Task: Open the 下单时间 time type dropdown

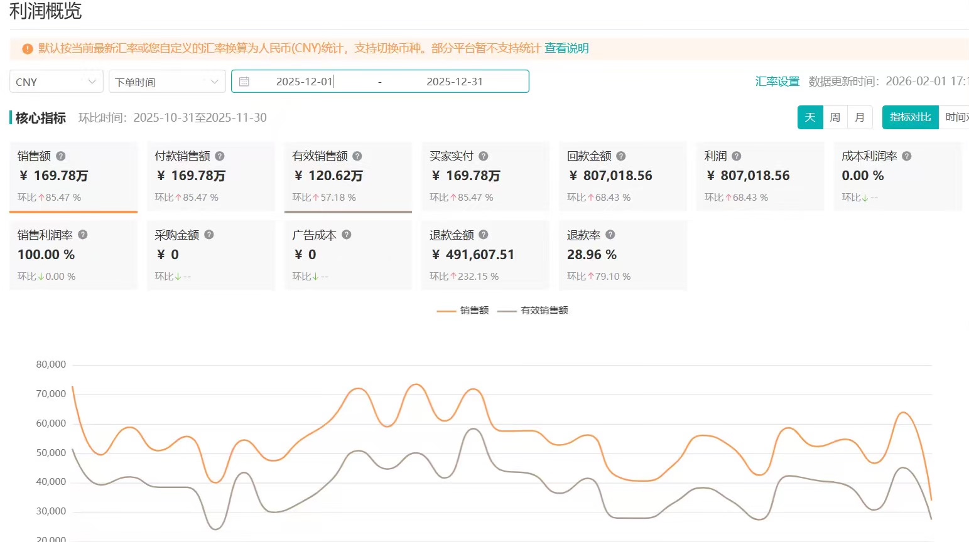Action: click(167, 82)
